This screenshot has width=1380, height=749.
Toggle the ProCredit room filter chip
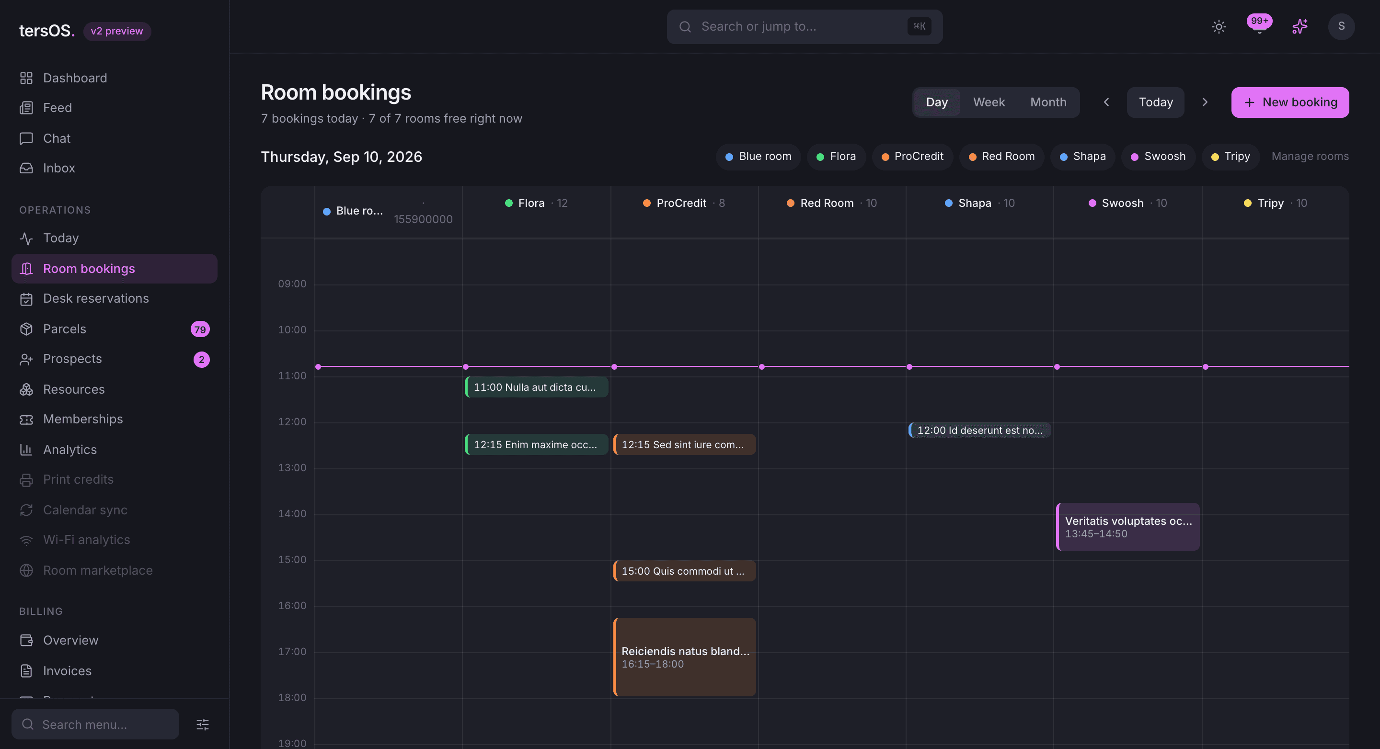coord(912,157)
